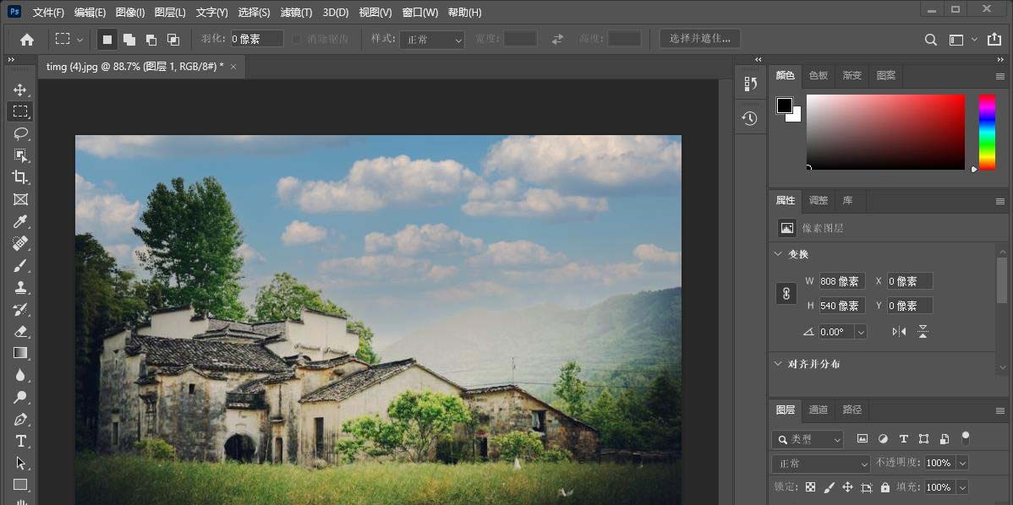
Task: Switch to the 色板 tab
Action: [x=818, y=75]
